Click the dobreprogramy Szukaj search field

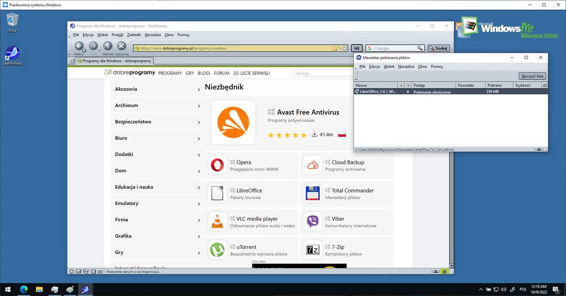point(323,73)
